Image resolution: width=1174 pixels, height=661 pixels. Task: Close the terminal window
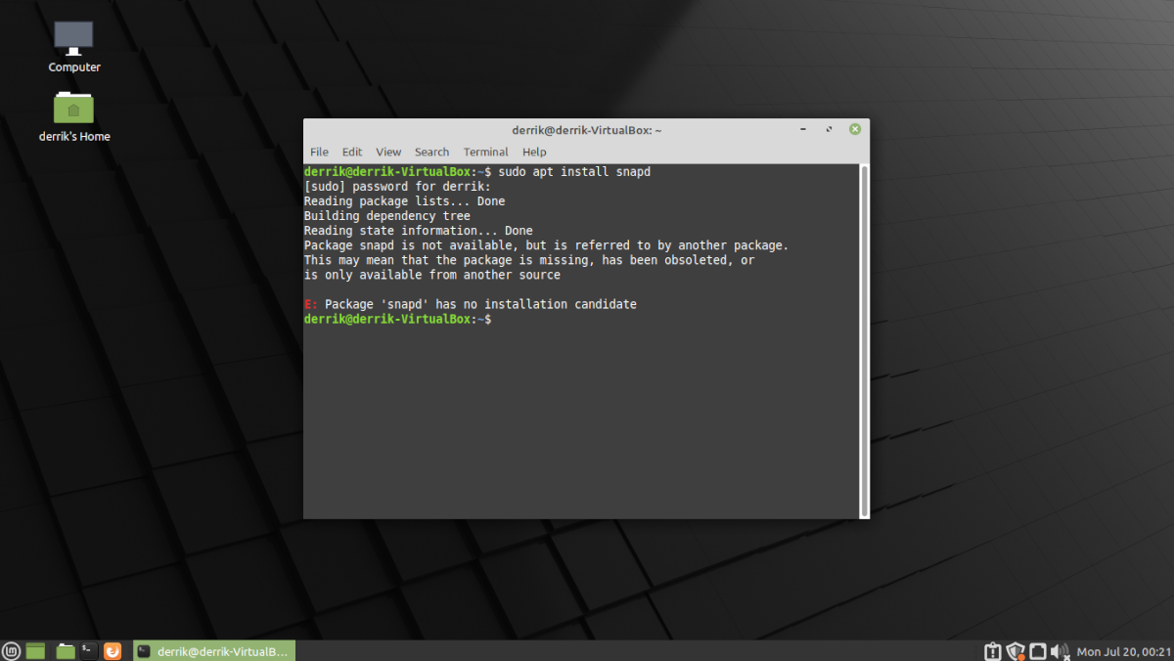[x=855, y=129]
